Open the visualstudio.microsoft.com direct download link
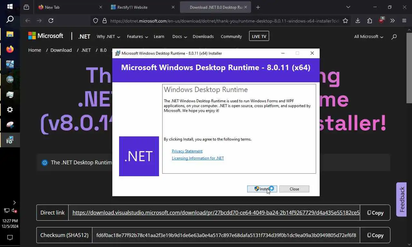The image size is (412, 247). (x=216, y=213)
